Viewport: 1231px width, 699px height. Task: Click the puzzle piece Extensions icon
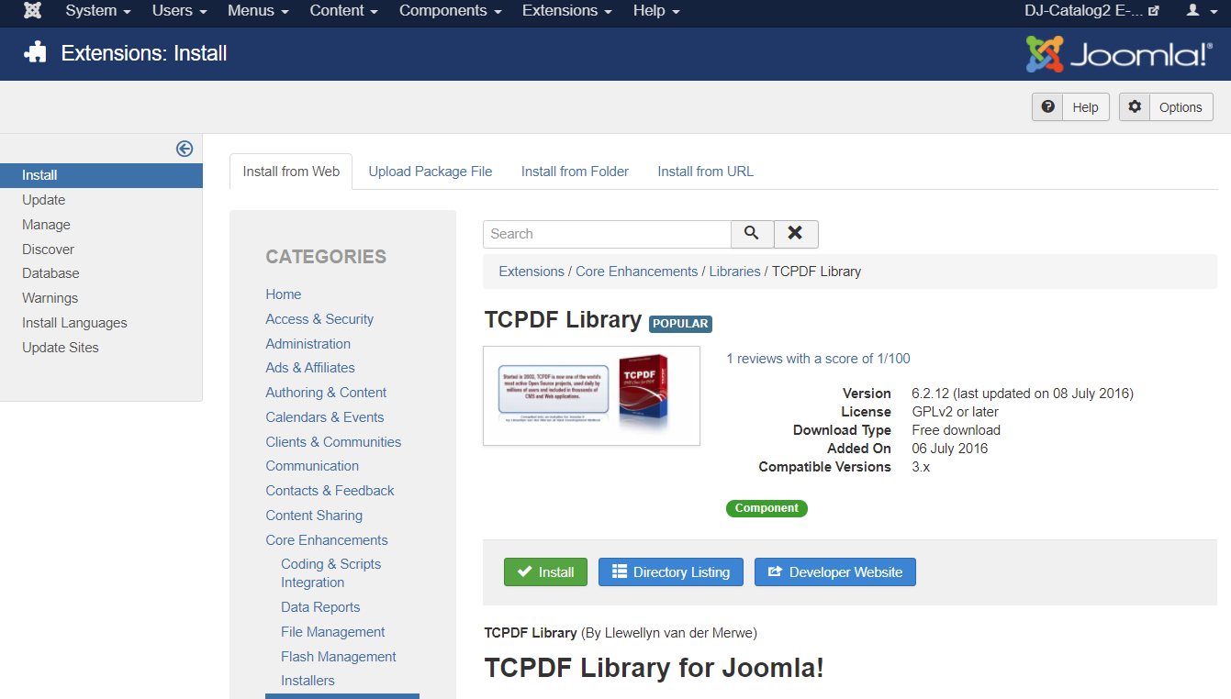pos(35,52)
